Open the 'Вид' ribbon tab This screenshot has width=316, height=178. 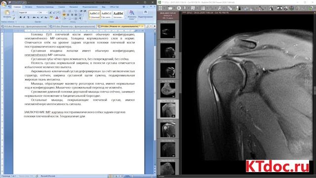104,7
